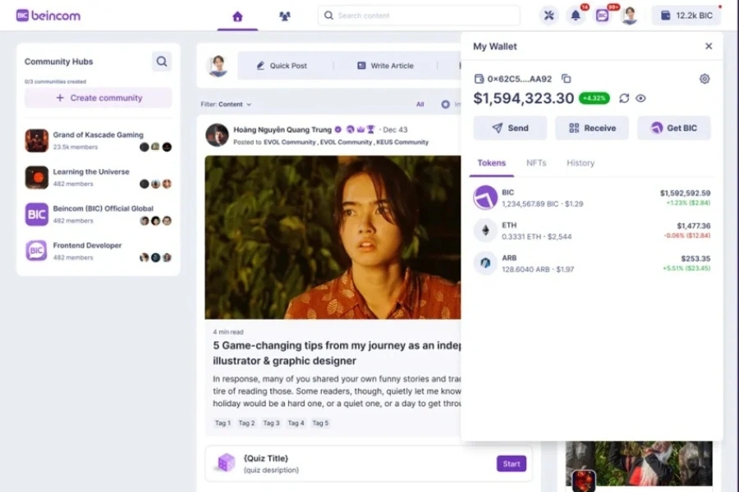Open Grand of Kascade Gaming community
The width and height of the screenshot is (739, 492).
(x=98, y=140)
